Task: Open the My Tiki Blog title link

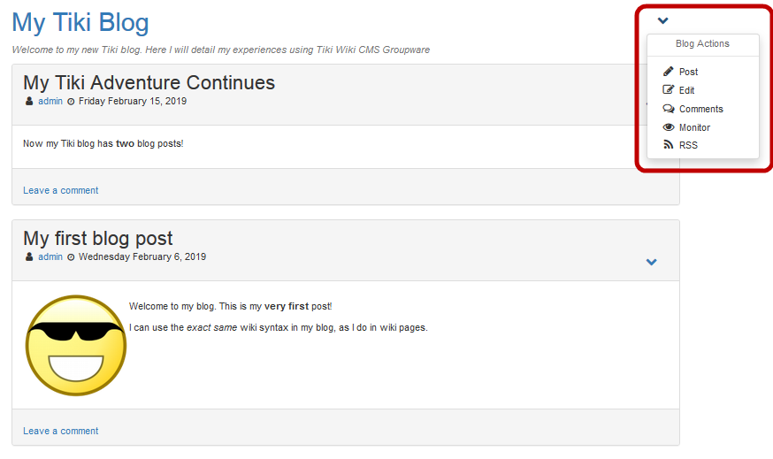Action: [x=80, y=23]
